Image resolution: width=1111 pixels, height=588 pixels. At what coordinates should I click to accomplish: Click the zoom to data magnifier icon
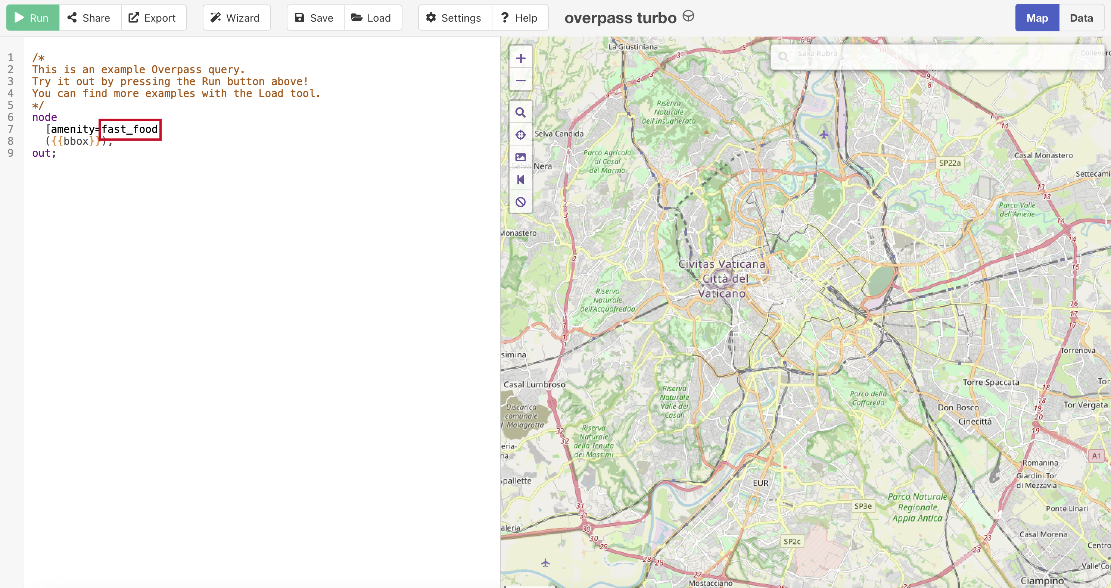tap(520, 113)
